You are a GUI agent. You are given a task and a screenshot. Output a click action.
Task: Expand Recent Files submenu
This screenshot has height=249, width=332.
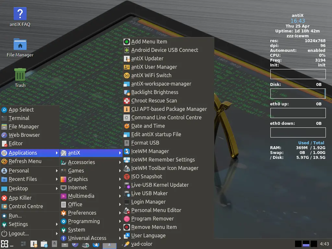click(x=30, y=179)
